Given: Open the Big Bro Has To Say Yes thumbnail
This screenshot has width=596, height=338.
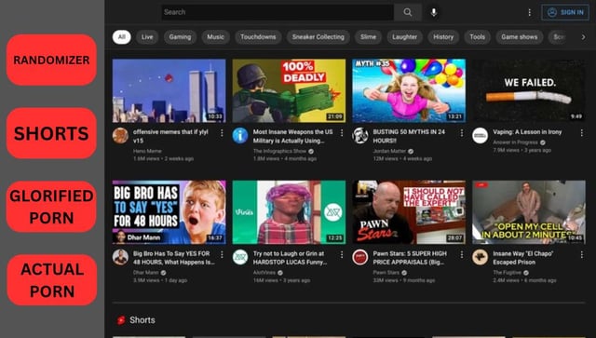Looking at the screenshot, I should coord(169,212).
